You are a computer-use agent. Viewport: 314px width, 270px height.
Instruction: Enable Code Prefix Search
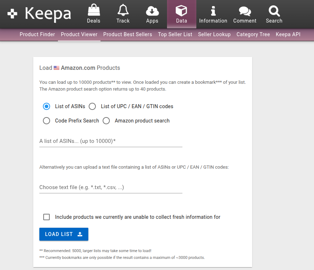tap(46, 121)
